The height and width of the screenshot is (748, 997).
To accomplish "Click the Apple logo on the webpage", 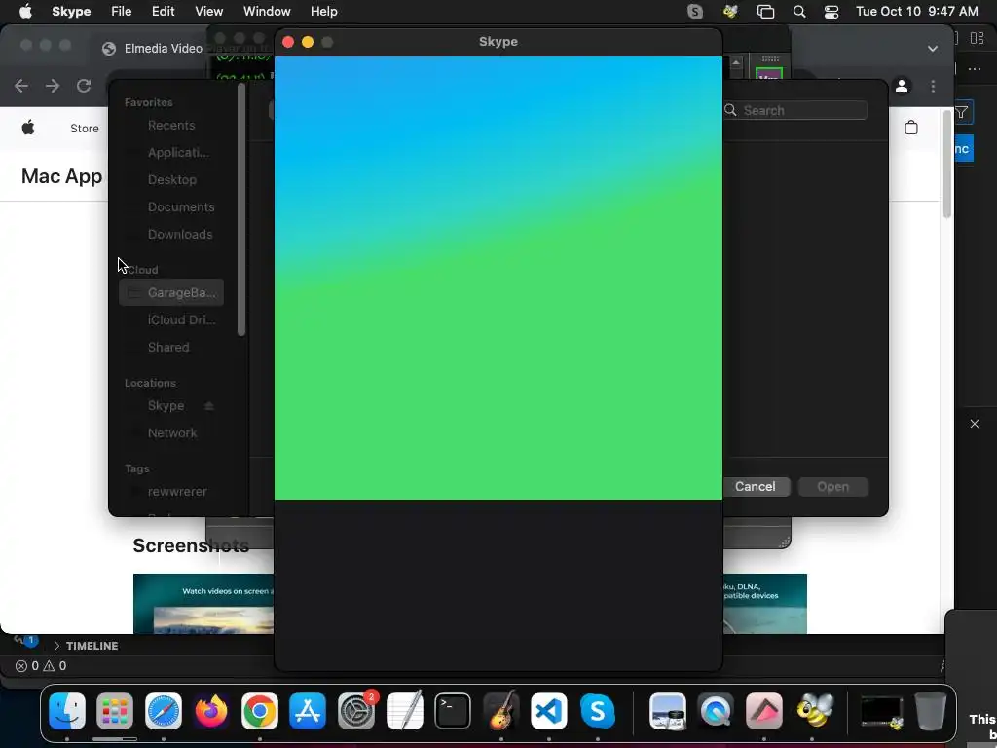I will [x=28, y=128].
